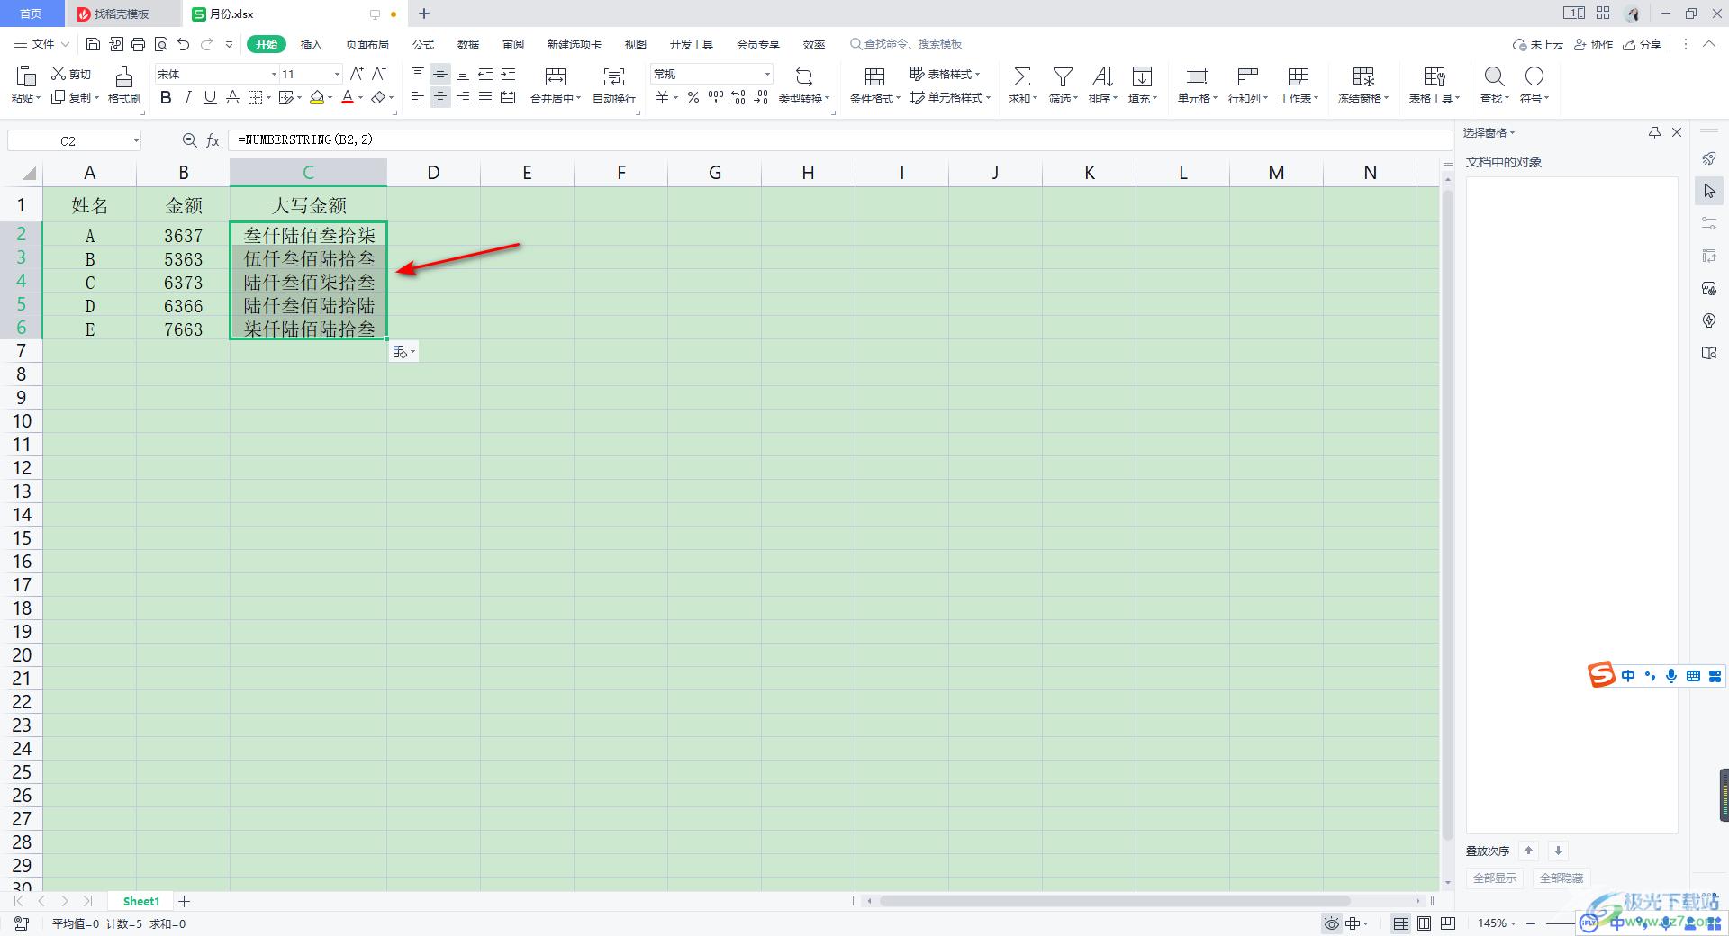Expand the Name Box dropdown arrow
Viewport: 1729px width, 936px height.
tap(136, 140)
